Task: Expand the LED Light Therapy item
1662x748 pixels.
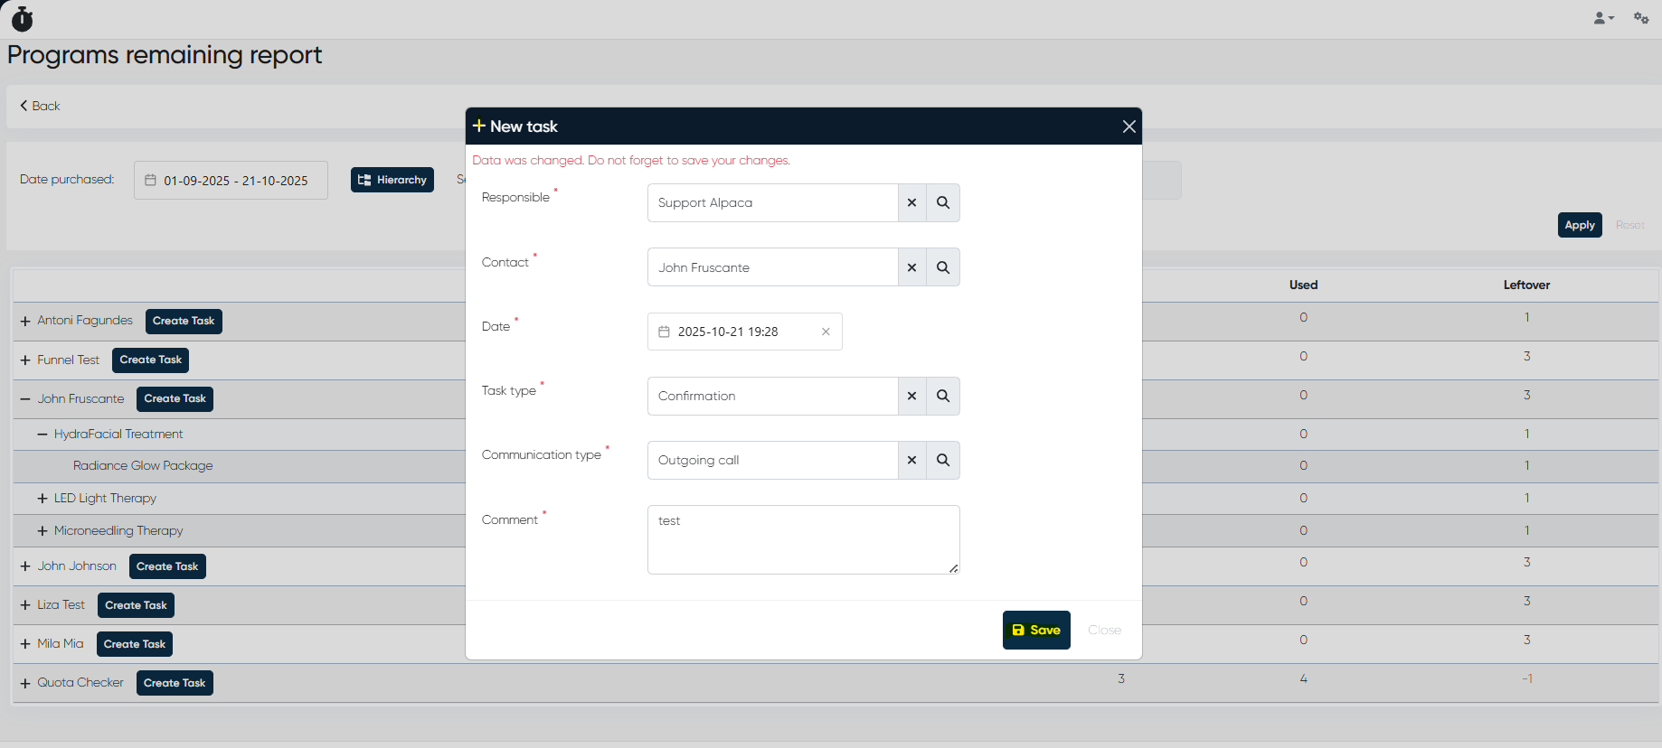Action: (x=42, y=499)
